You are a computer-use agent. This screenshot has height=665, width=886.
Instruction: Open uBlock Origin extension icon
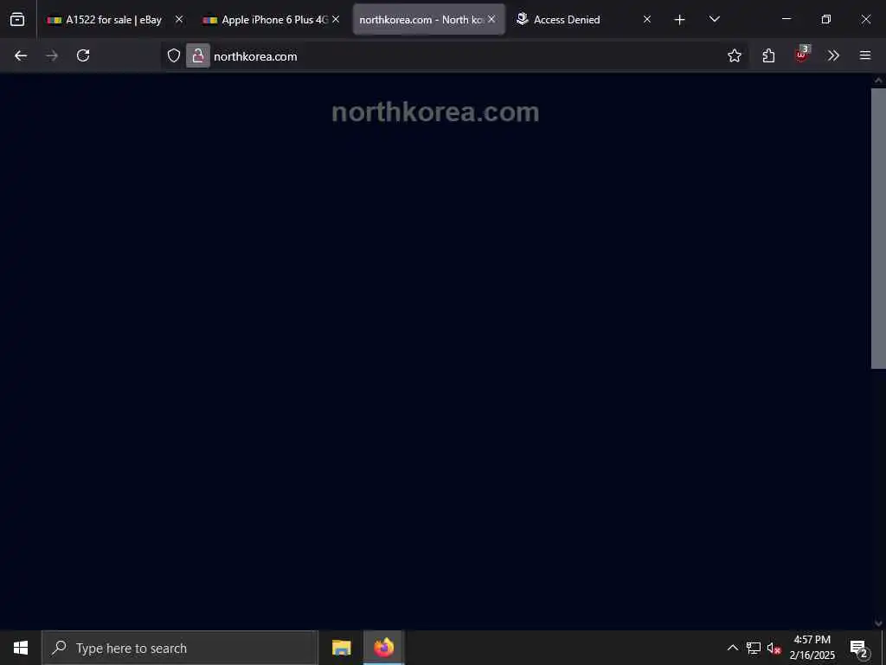click(802, 55)
